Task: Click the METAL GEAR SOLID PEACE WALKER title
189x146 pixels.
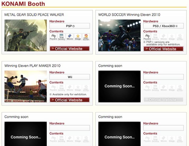Action: pyautogui.click(x=34, y=15)
